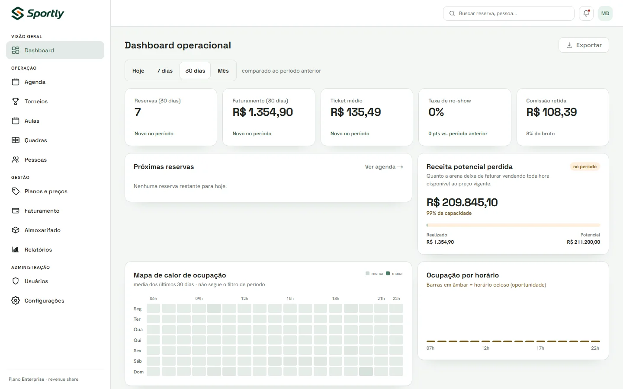Click the Relatórios chart icon
The height and width of the screenshot is (389, 623).
(x=16, y=249)
